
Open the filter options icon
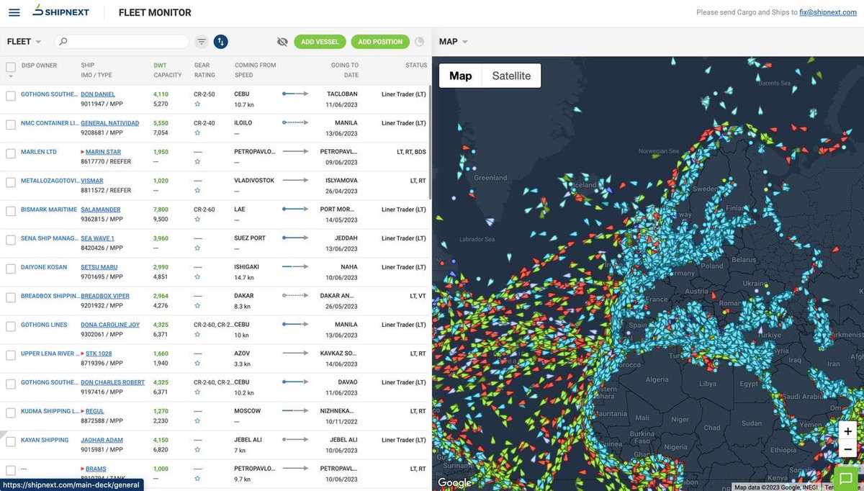pyautogui.click(x=202, y=42)
